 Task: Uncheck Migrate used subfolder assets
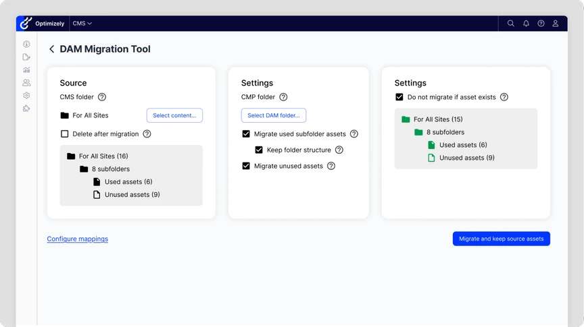(x=246, y=133)
